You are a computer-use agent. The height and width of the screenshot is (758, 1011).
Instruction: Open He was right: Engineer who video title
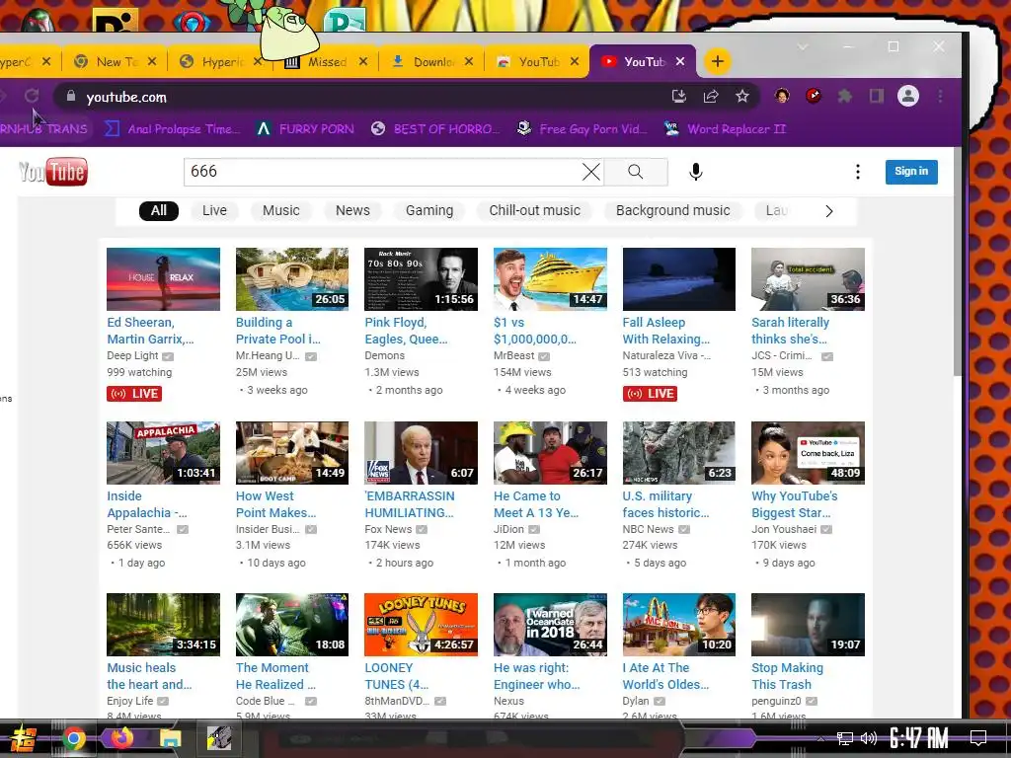[536, 676]
